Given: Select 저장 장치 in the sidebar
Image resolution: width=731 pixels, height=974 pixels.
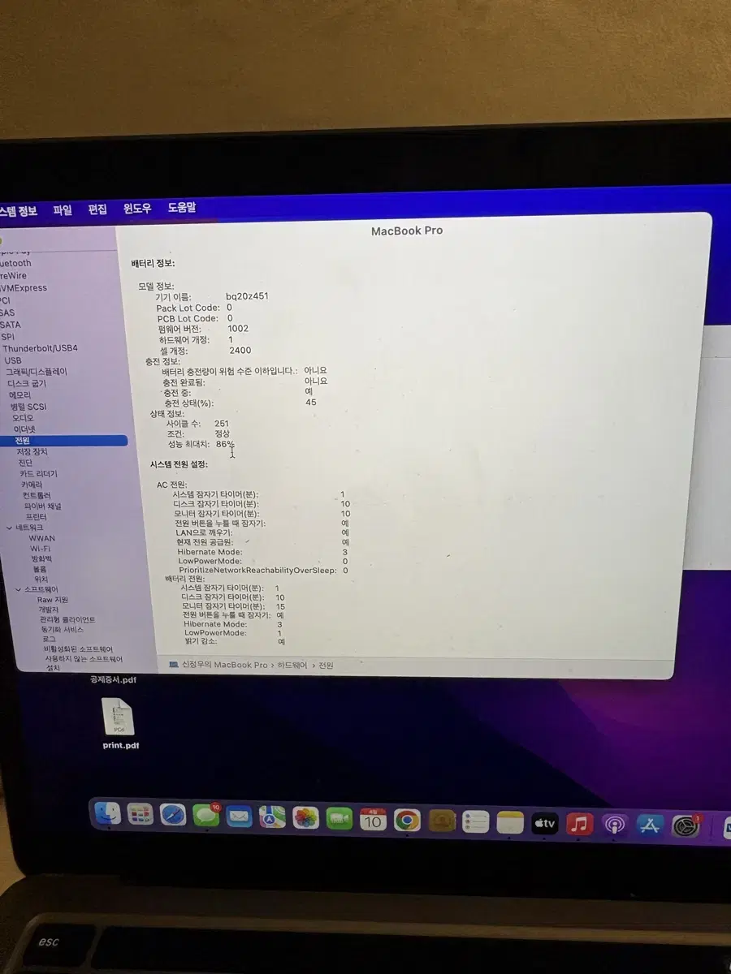Looking at the screenshot, I should click(x=32, y=452).
